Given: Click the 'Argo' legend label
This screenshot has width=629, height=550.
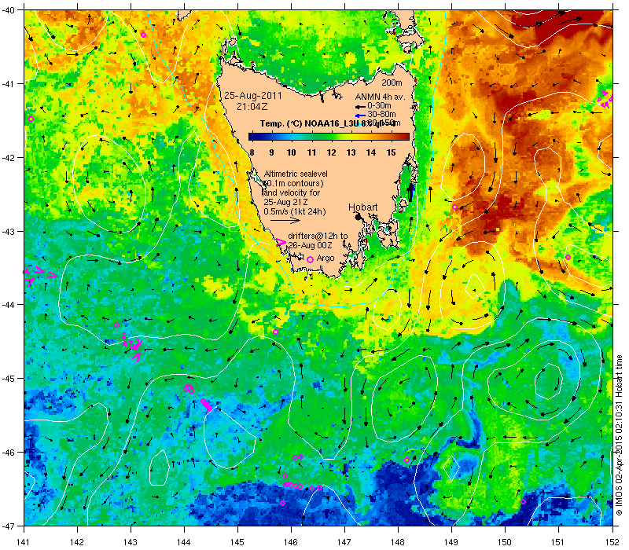Looking at the screenshot, I should (x=326, y=258).
